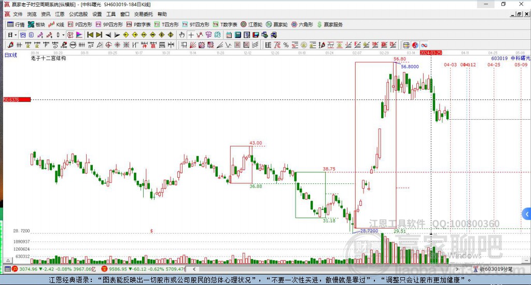Click the red-blue yin-yang icon

tap(415, 45)
